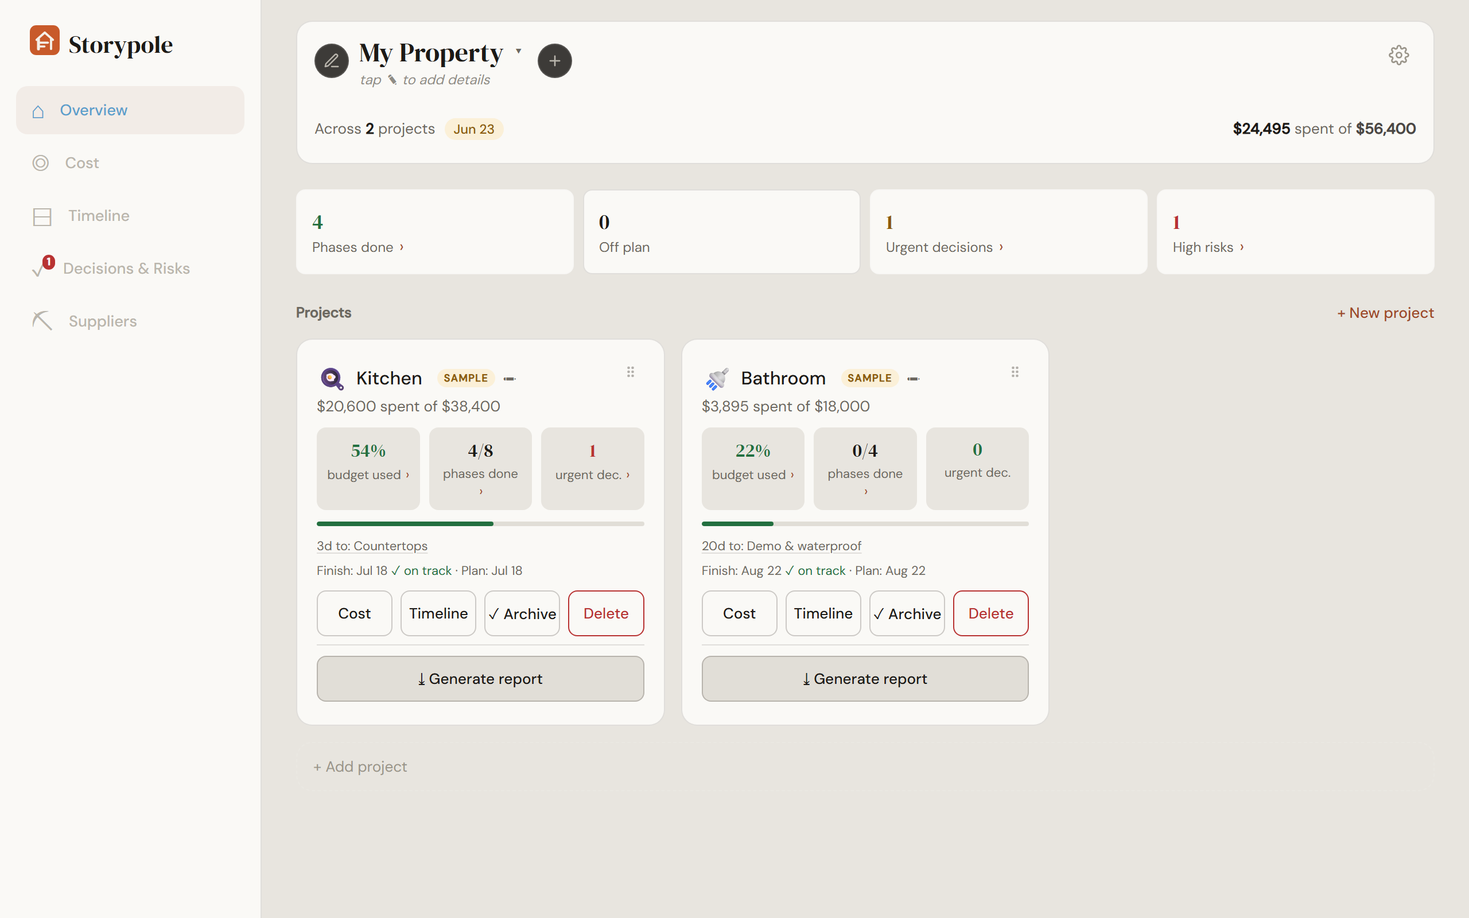The image size is (1469, 918).
Task: Click the round plus button beside My Property
Action: point(554,61)
